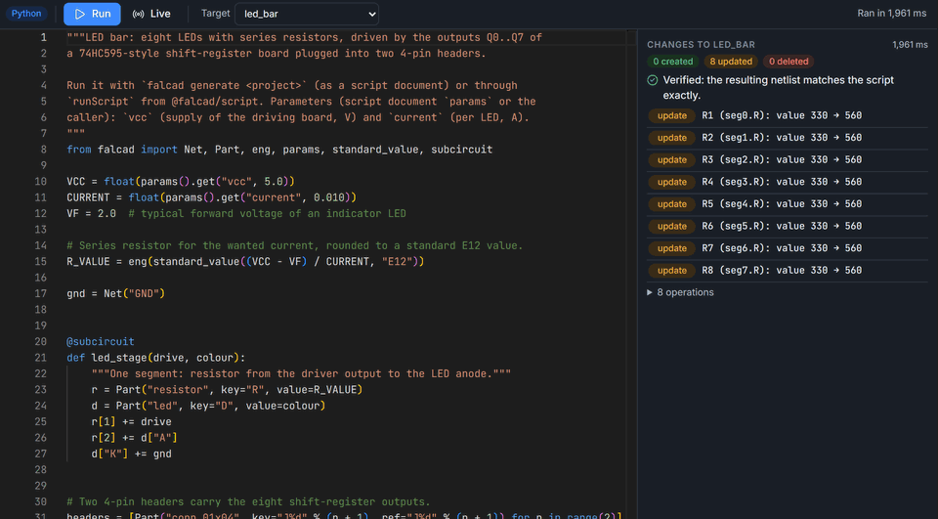Select the R5 (seg4.R) update row
This screenshot has width=938, height=519.
[788, 204]
